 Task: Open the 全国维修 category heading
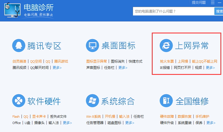(192, 101)
